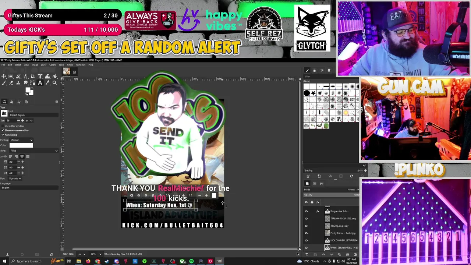
Task: Toggle Antialiasing checkbox
Action: click(x=3, y=135)
